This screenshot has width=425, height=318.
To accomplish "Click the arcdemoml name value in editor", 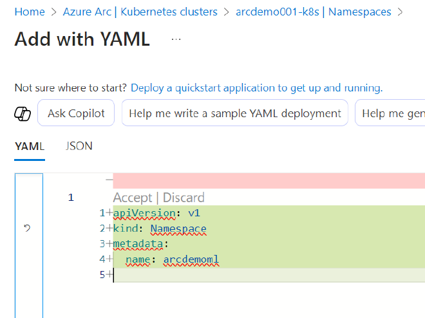I will [191, 259].
